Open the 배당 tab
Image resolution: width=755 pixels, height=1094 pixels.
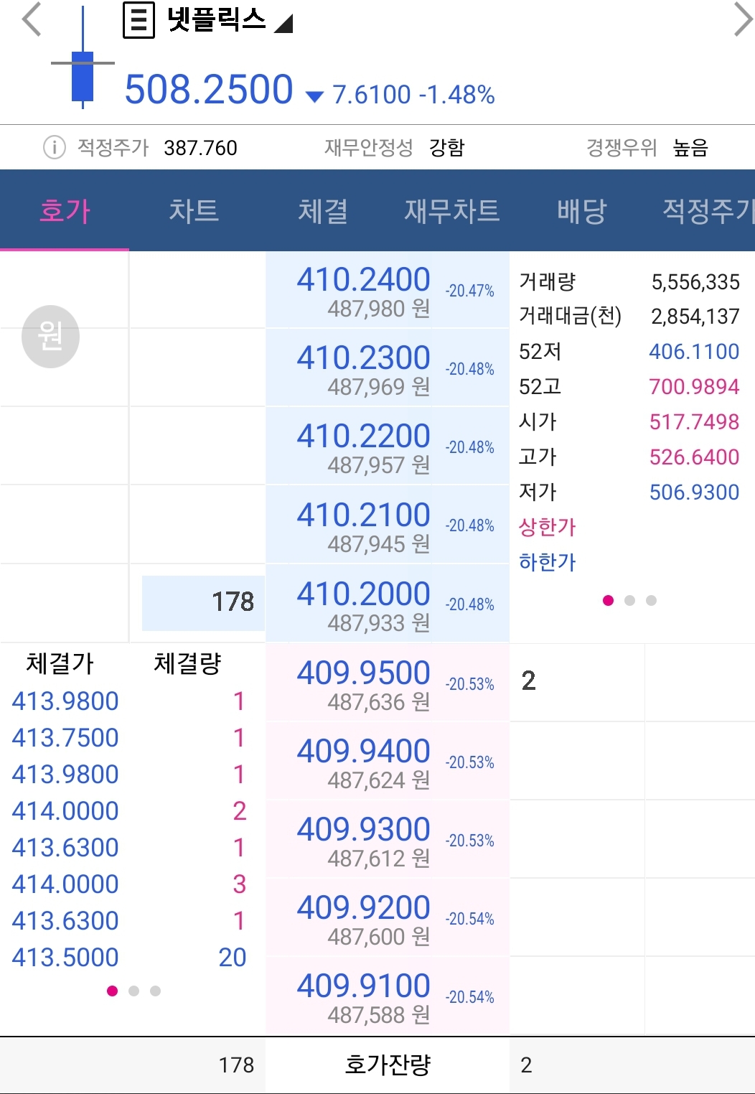coord(582,210)
